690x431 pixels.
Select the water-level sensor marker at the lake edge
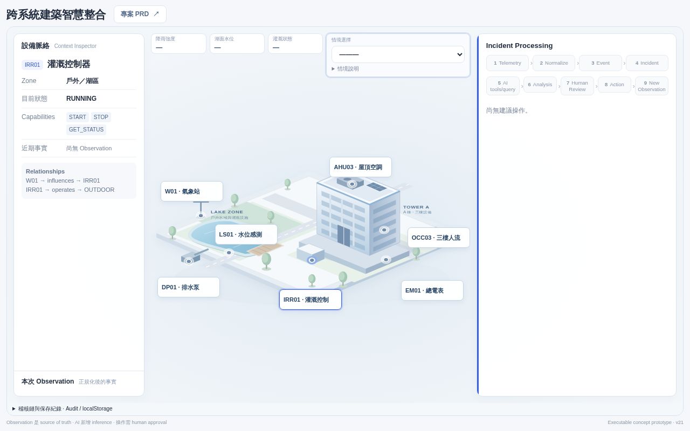pos(229,252)
